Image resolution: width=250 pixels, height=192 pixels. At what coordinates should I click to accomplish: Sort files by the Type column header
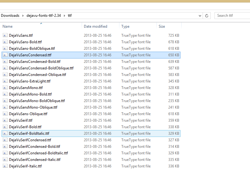(125, 26)
